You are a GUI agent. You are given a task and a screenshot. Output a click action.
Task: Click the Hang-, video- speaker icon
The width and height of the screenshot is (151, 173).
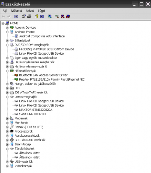pyautogui.click(x=12, y=84)
